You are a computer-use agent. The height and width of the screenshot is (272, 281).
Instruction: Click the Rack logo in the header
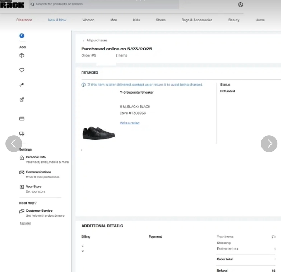[12, 4]
